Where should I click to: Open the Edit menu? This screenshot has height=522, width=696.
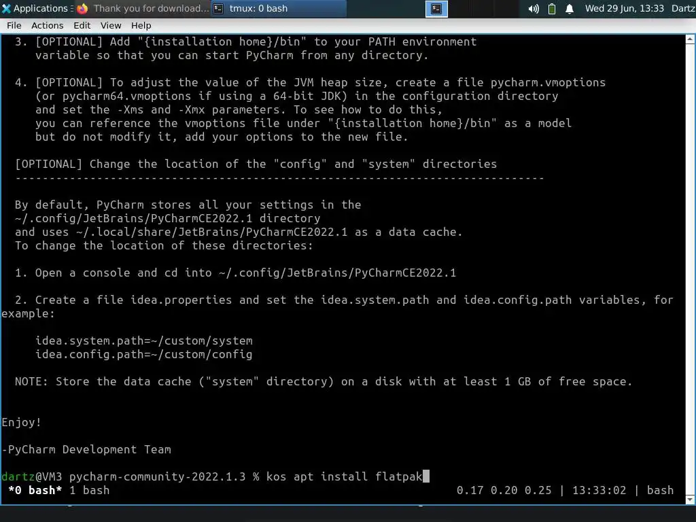point(82,25)
